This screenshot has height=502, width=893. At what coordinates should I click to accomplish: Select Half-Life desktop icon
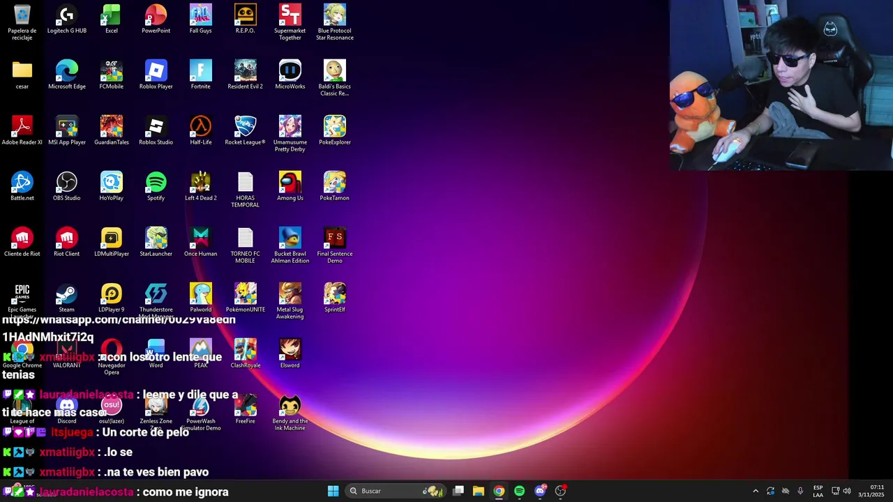click(201, 131)
